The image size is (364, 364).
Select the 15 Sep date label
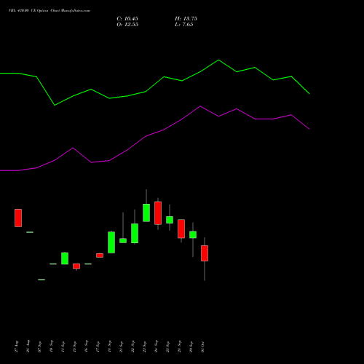coord(75,347)
